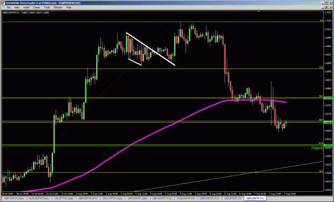Viewport: 334px width, 202px height.
Task: Click the 50.0 Fibonacci level label
Action: (x=321, y=120)
